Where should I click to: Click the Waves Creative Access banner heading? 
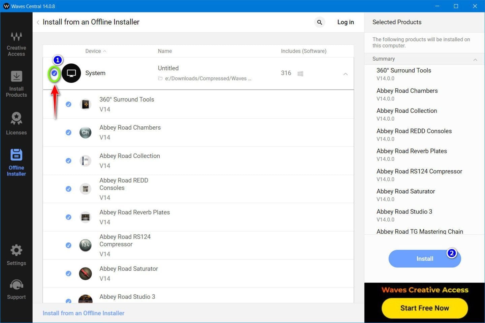425,290
